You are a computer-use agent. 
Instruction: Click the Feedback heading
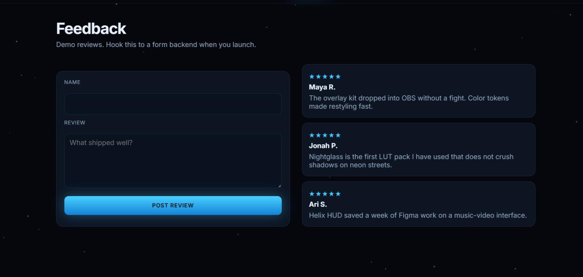[x=91, y=28]
